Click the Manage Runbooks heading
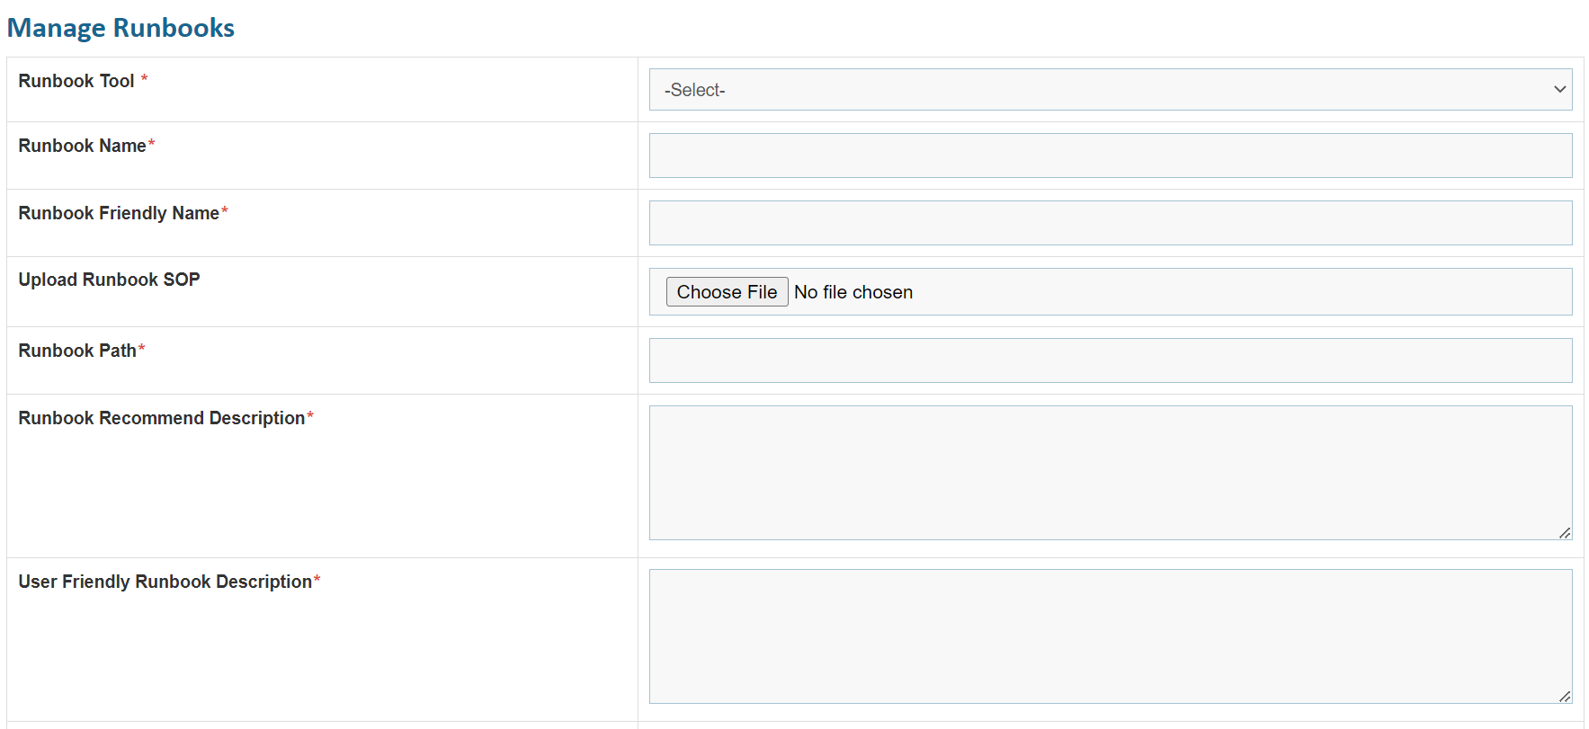Viewport: 1589px width, 729px height. 121,28
